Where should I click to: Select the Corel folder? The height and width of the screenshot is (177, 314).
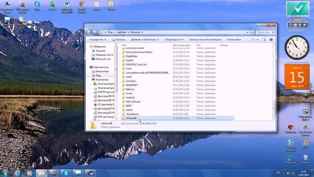pos(129,69)
